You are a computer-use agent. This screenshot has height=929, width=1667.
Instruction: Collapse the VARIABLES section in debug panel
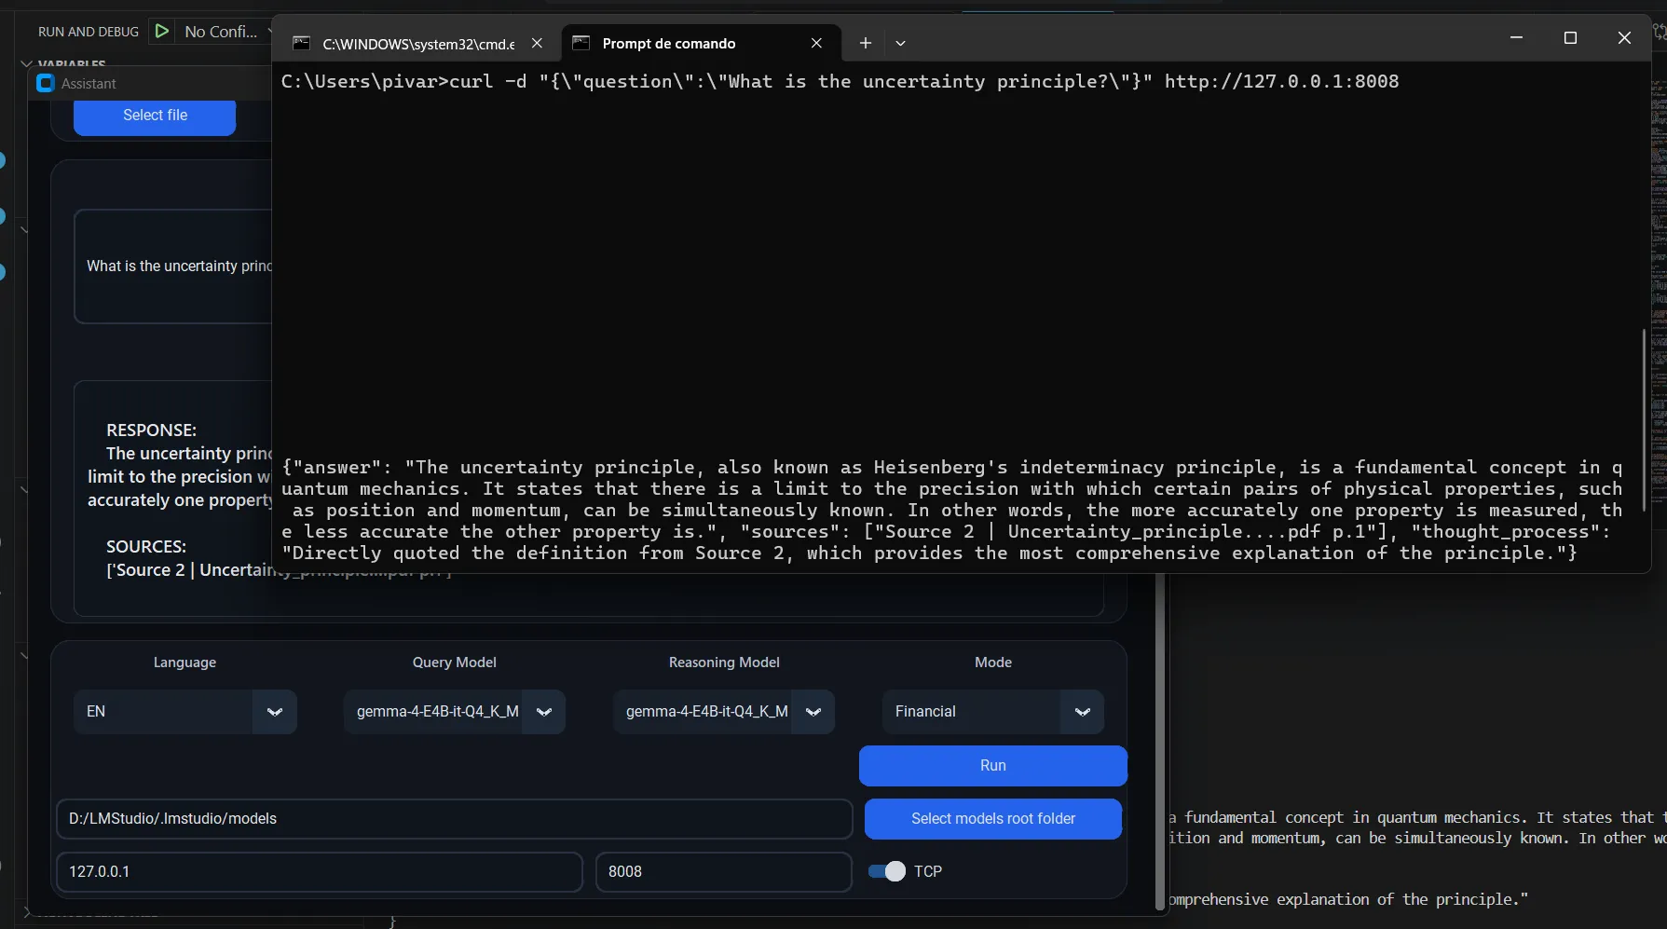(65, 63)
